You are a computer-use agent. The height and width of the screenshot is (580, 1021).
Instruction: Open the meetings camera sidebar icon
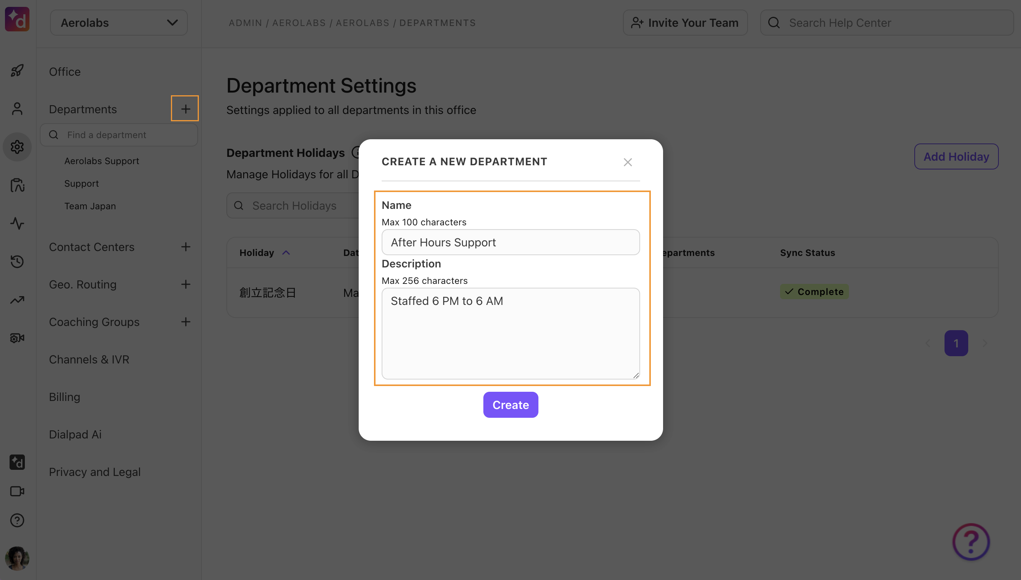[17, 491]
